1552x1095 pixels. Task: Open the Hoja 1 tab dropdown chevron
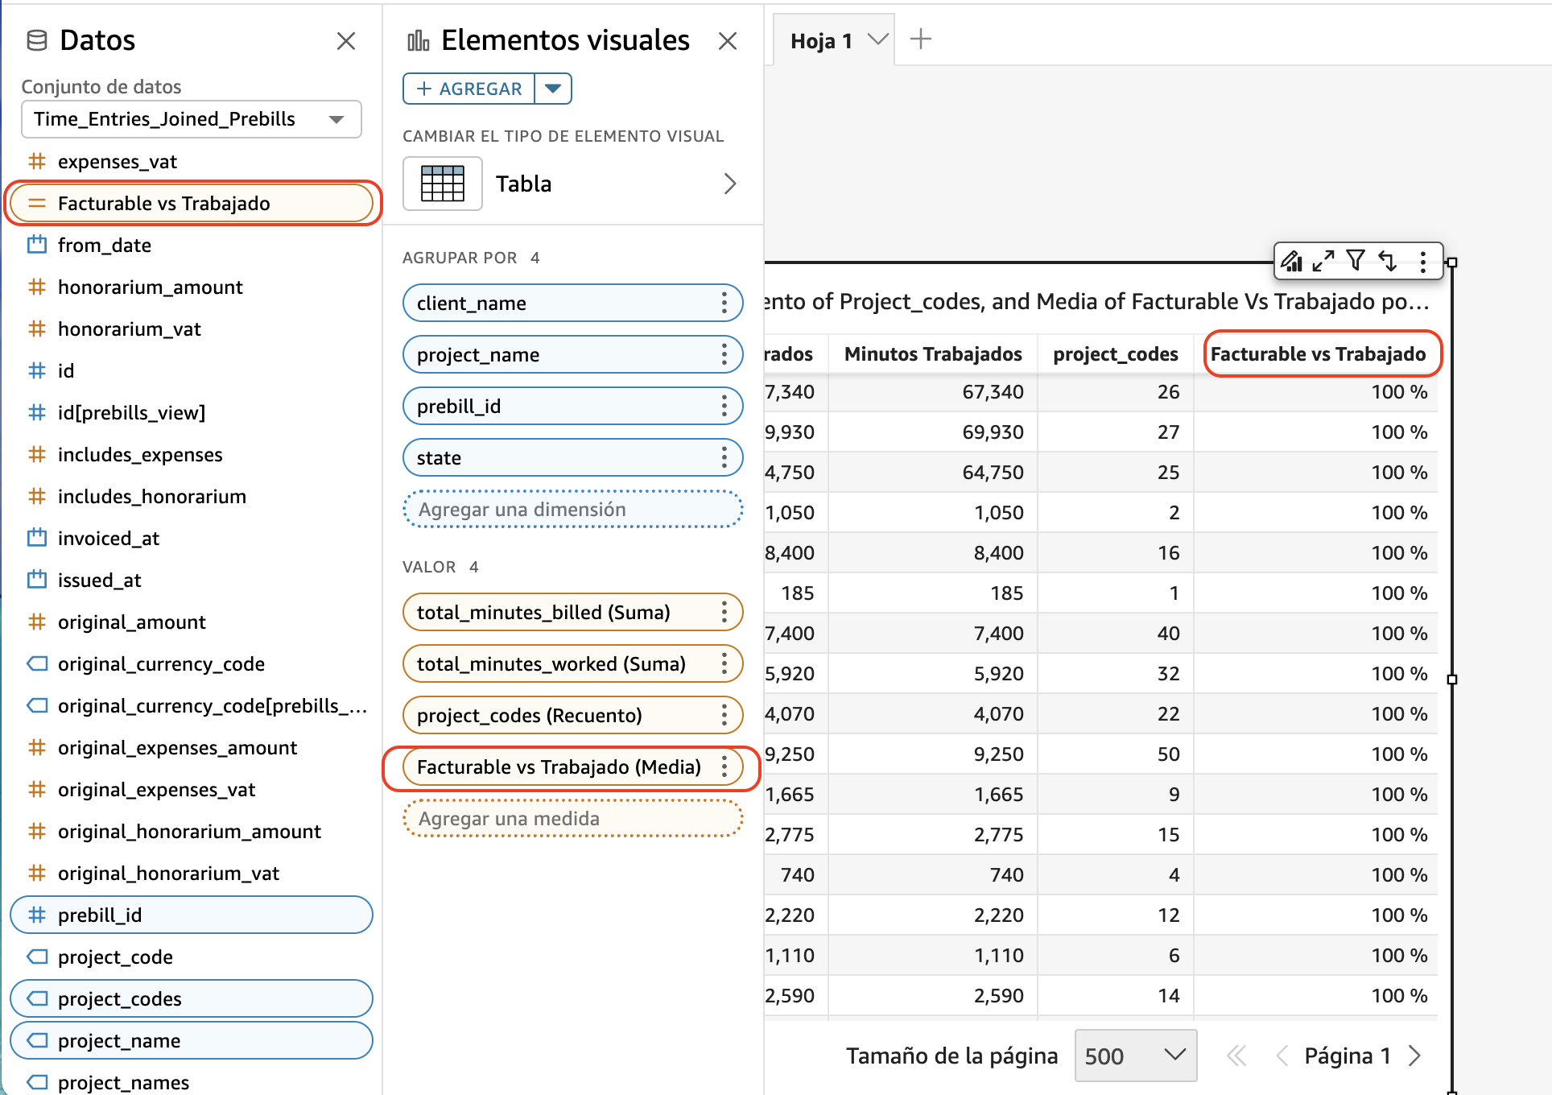point(877,39)
